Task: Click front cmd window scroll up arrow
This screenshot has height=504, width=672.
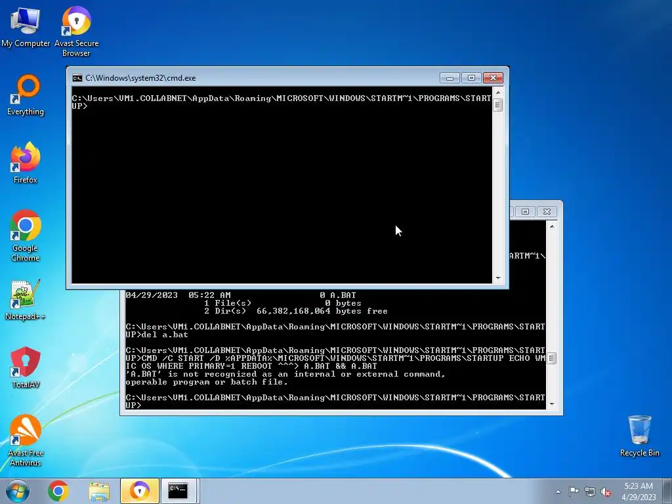Action: [x=498, y=92]
